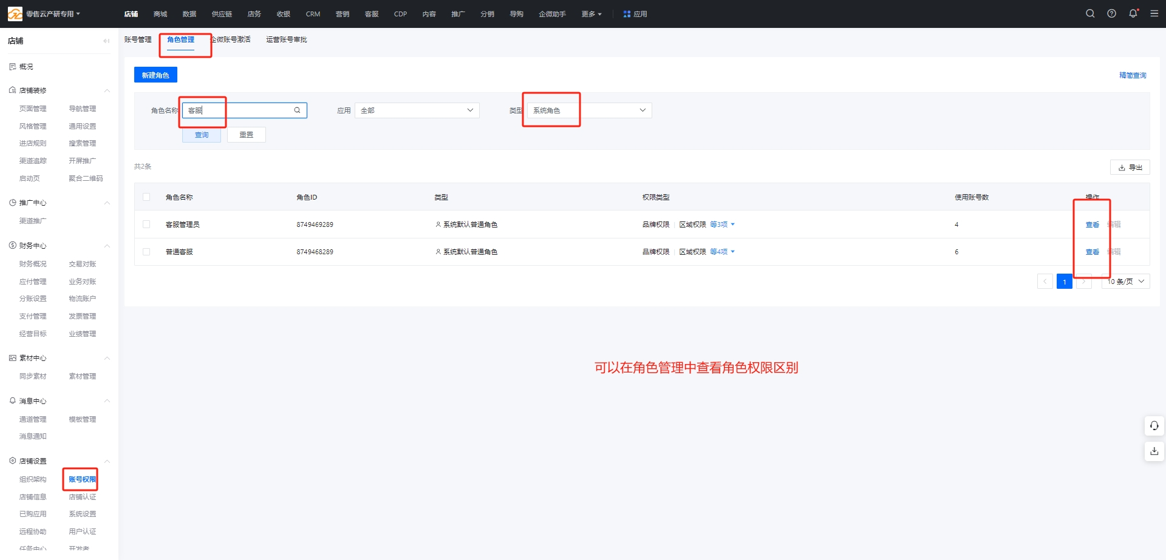Collapse the 店铺装修 section chevron

pos(107,90)
